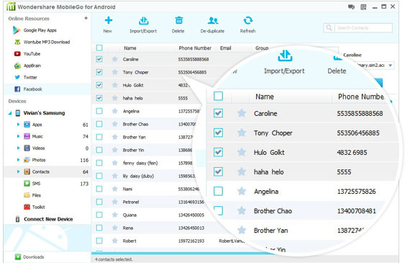Toggle the select-all header checkbox
410x263 pixels.
point(99,48)
